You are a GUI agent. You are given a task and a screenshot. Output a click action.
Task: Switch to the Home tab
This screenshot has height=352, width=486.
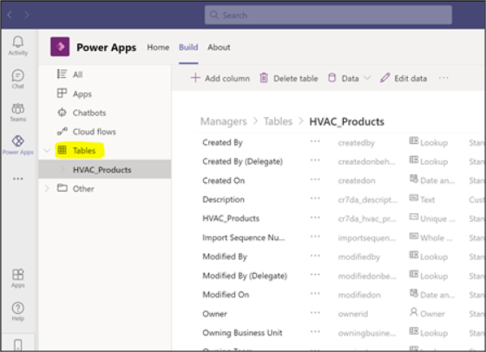pyautogui.click(x=158, y=48)
